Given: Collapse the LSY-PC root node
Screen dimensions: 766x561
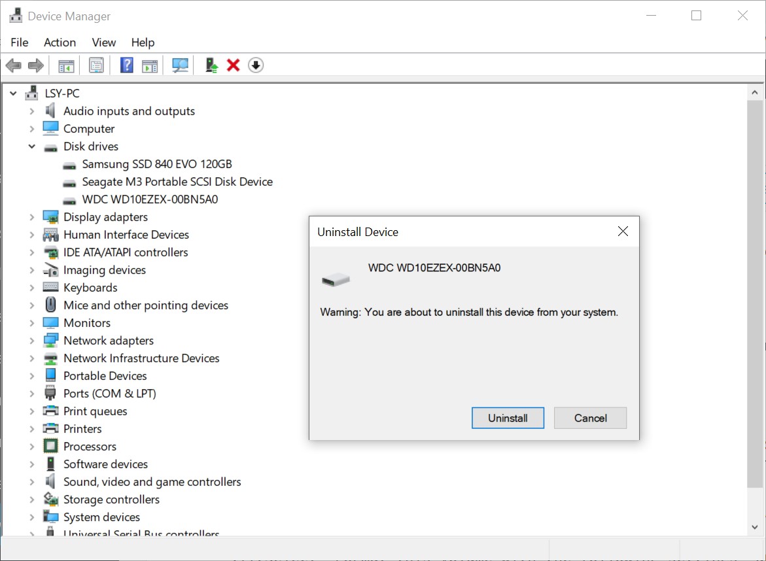Looking at the screenshot, I should click(13, 93).
